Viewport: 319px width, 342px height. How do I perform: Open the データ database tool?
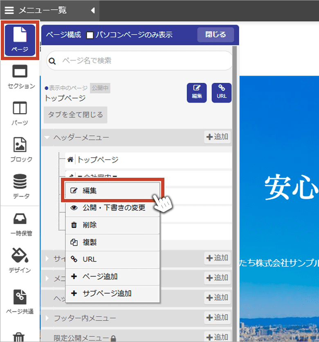tap(21, 186)
